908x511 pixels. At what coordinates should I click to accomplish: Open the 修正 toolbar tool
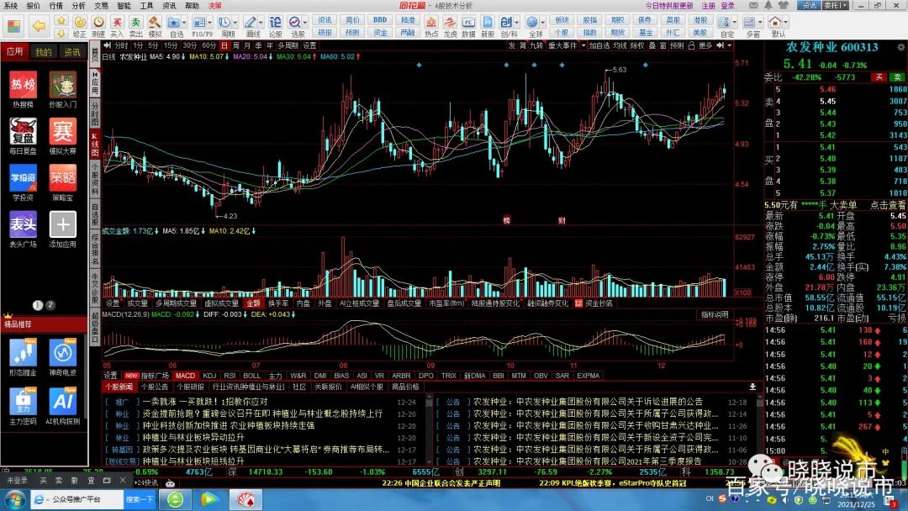pyautogui.click(x=80, y=27)
